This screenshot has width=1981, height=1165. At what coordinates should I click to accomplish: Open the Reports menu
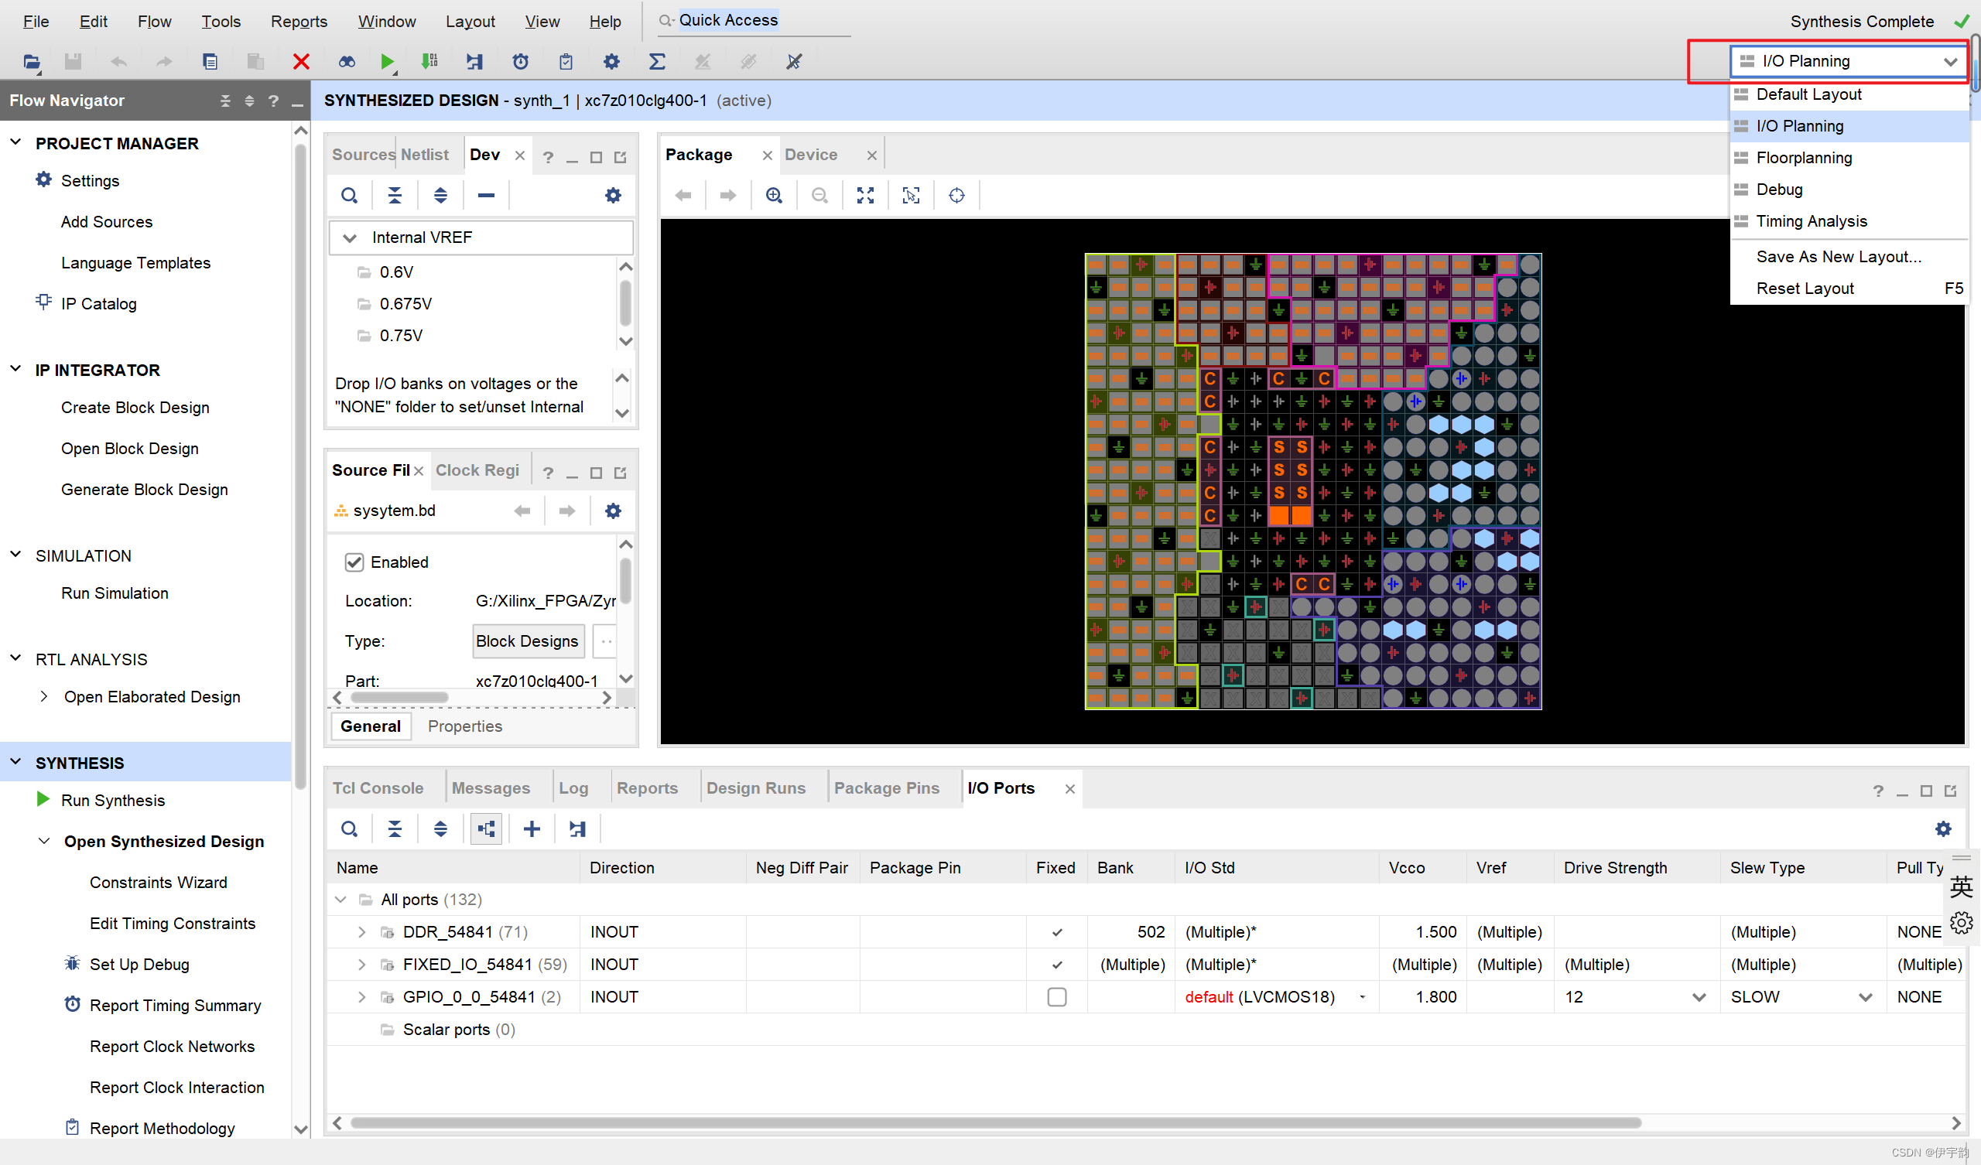299,21
